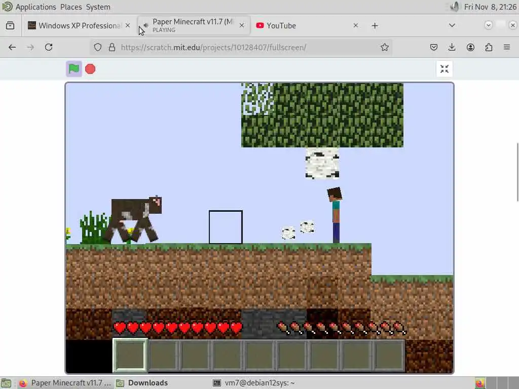Click the green flag to start the game

(x=74, y=69)
